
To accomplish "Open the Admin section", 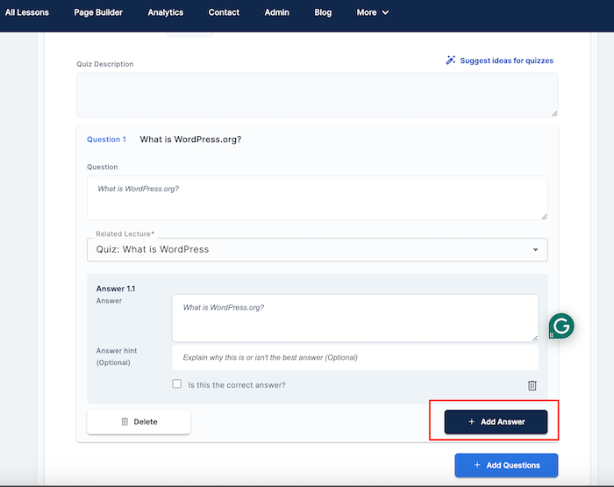I will tap(276, 12).
